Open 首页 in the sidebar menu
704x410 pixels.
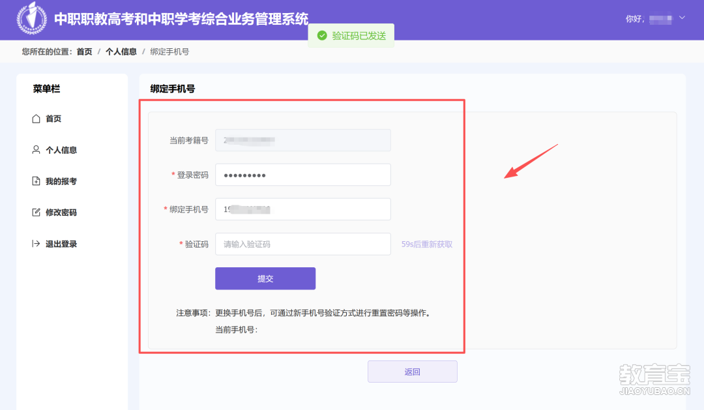click(x=53, y=119)
